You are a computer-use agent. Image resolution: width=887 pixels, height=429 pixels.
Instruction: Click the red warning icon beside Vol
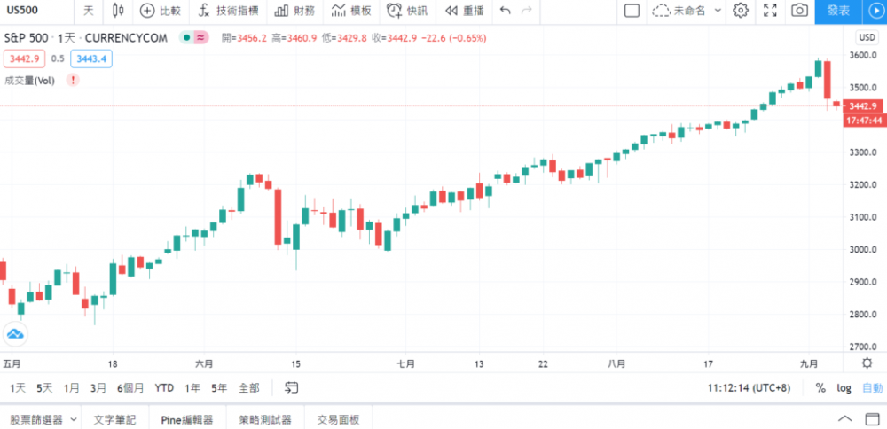coord(73,81)
